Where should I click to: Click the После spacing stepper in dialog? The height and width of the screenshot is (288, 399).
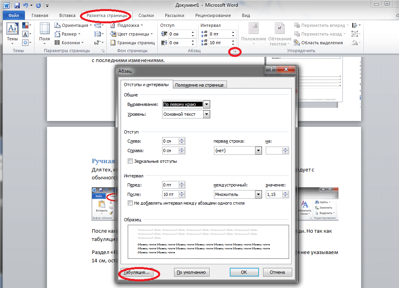(182, 194)
